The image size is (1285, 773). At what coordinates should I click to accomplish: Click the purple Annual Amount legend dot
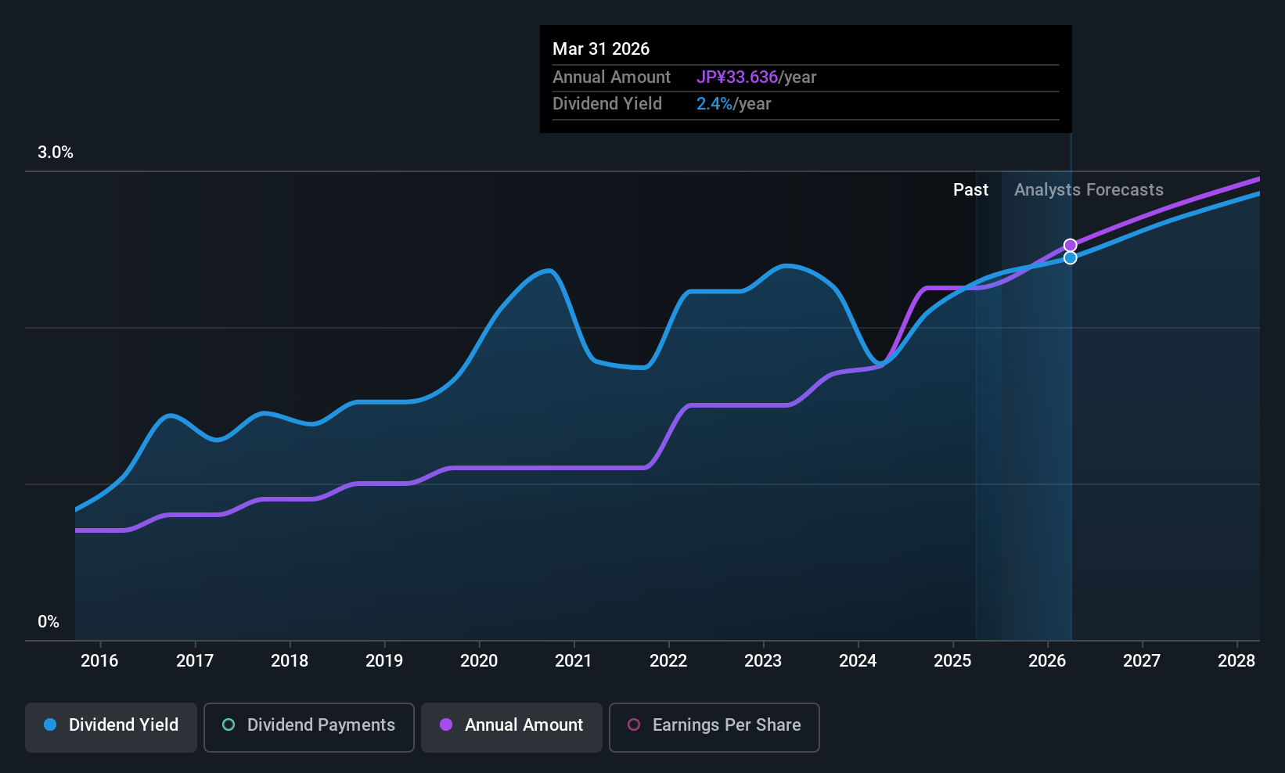click(x=446, y=724)
